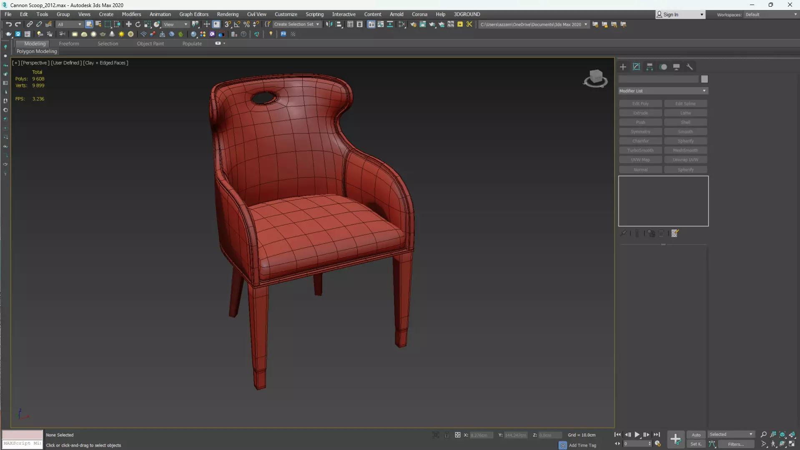
Task: Toggle Isolate Selection icon in status bar
Action: 436,435
